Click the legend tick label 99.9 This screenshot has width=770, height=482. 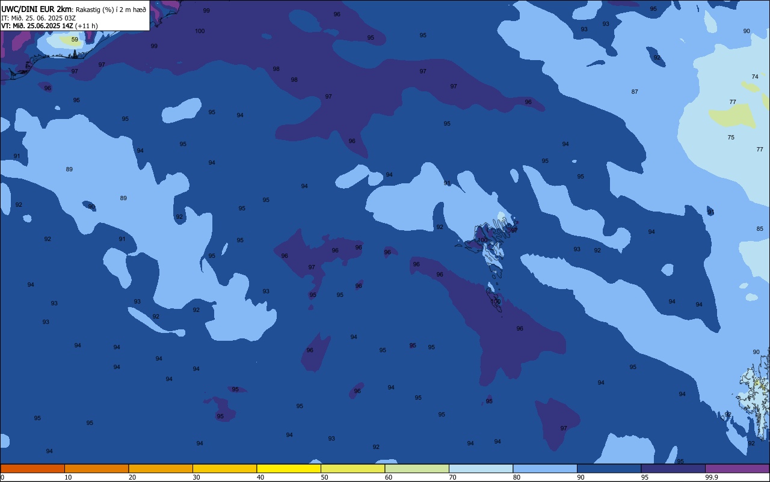[712, 477]
